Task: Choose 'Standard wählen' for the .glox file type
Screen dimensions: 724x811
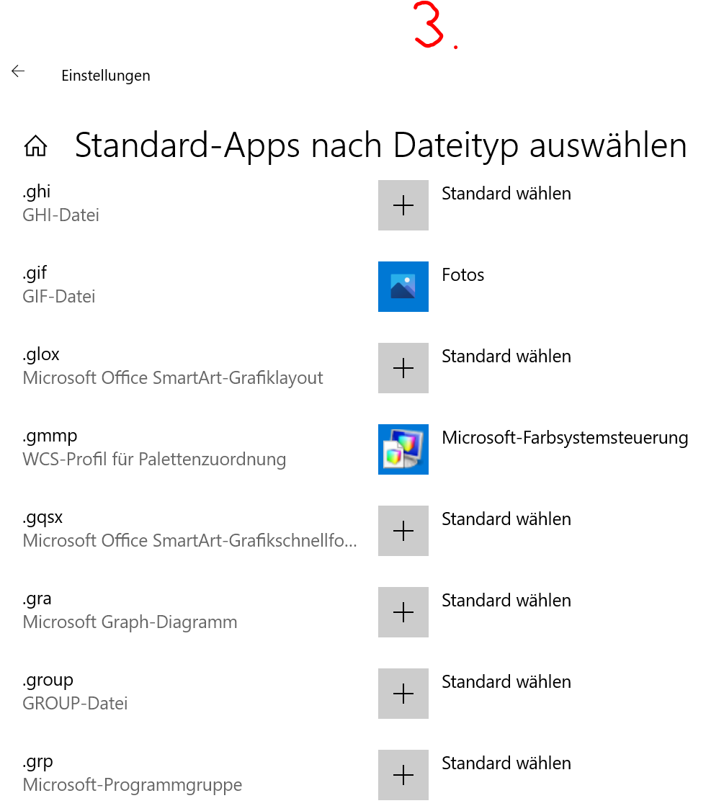Action: coord(506,357)
